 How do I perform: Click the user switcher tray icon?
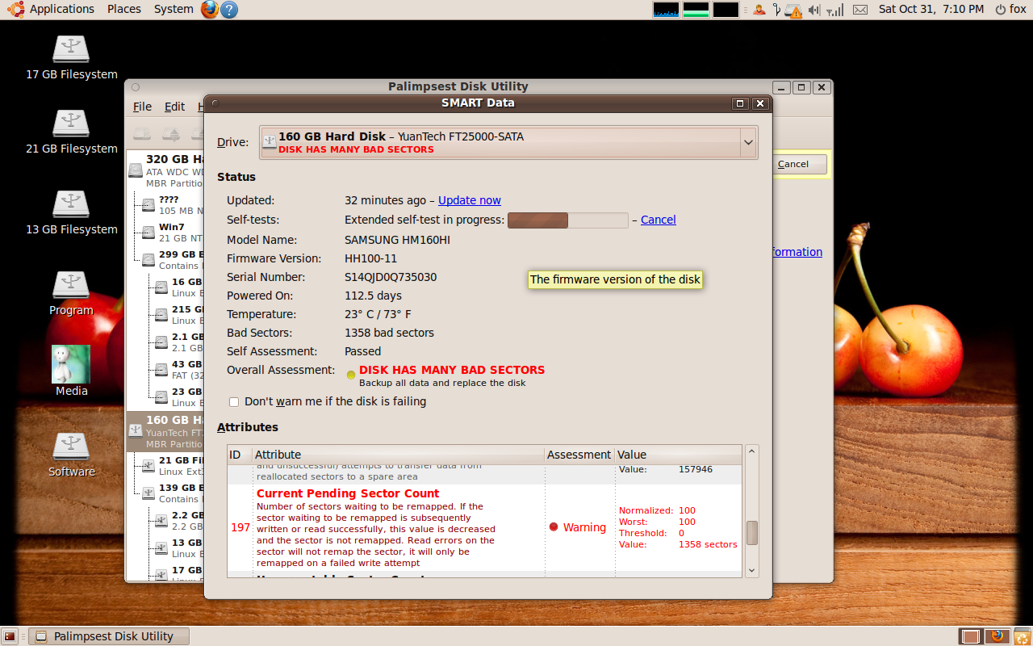(759, 10)
